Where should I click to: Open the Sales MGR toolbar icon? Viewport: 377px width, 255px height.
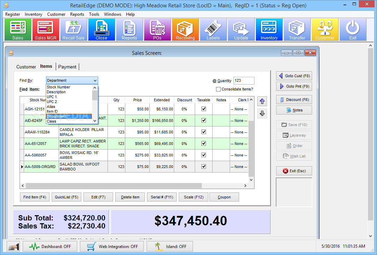click(46, 30)
